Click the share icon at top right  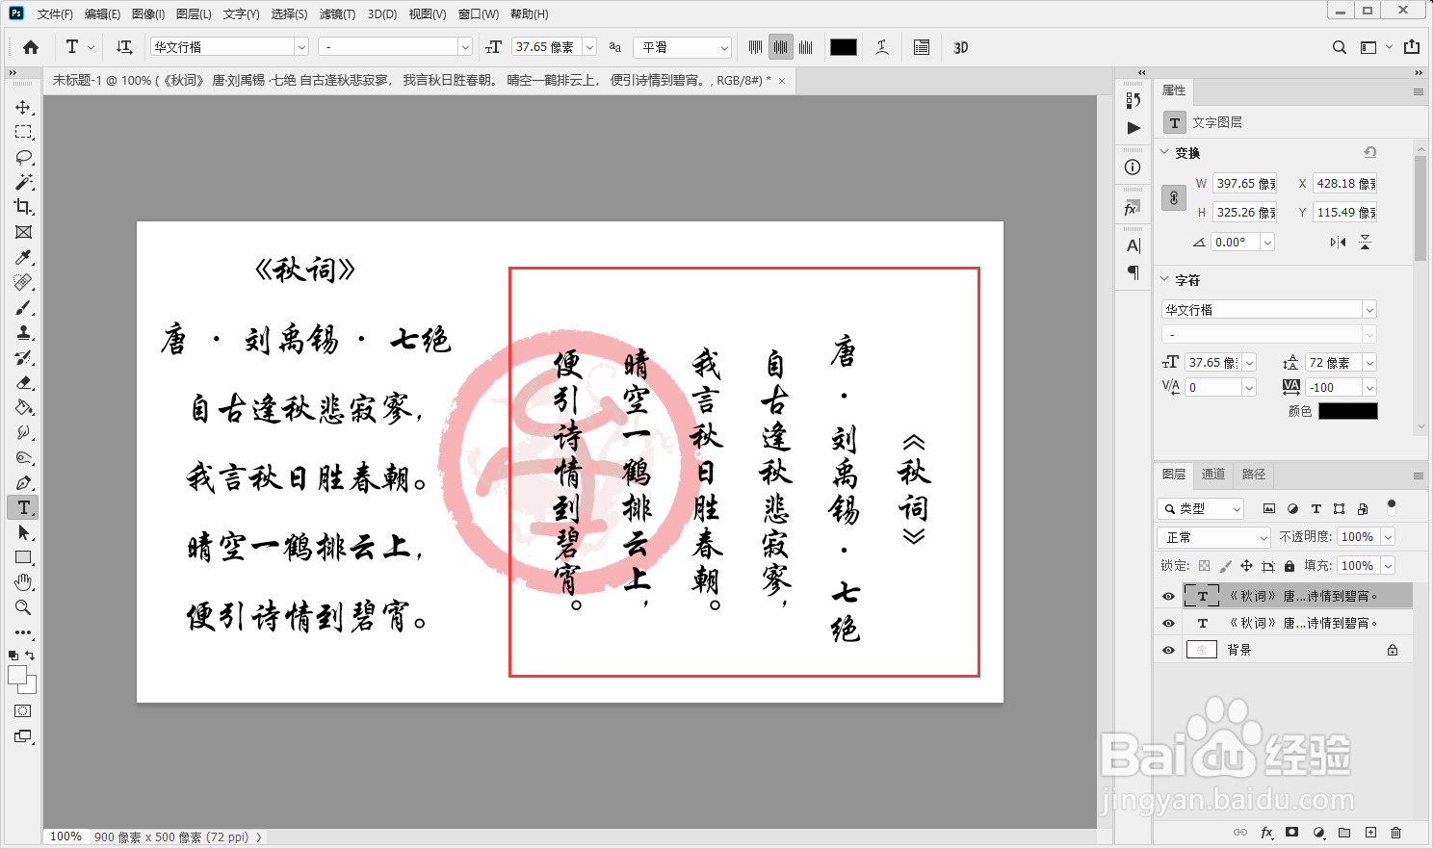[1412, 47]
